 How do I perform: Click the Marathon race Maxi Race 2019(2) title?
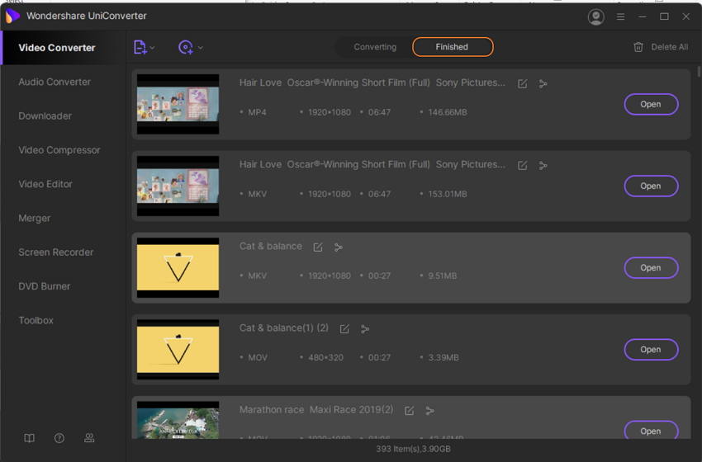(316, 410)
